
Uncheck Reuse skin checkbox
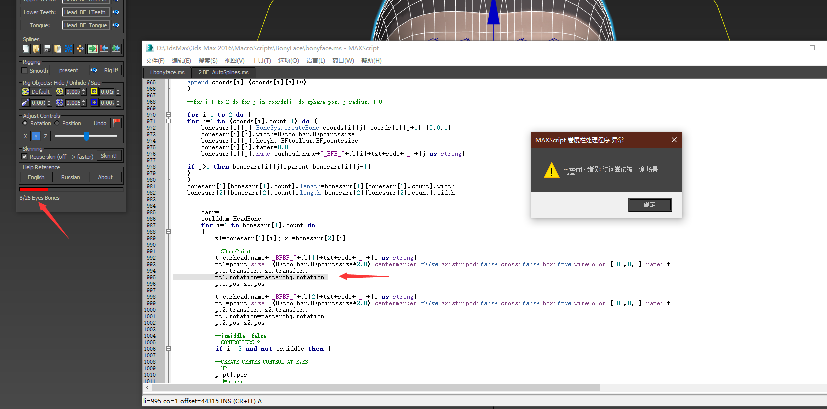[25, 157]
